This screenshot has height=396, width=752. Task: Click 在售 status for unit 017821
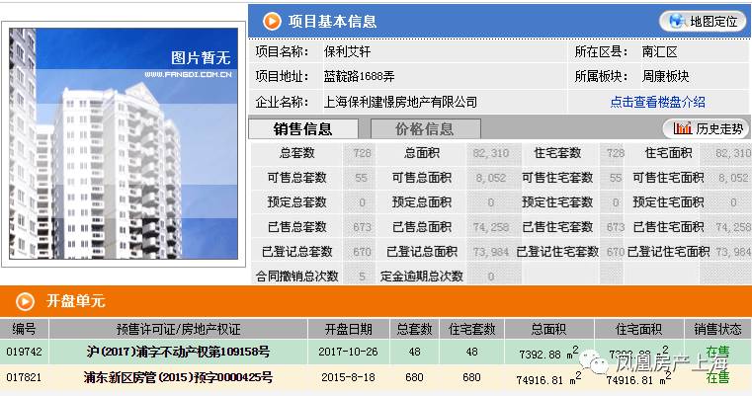coord(717,378)
